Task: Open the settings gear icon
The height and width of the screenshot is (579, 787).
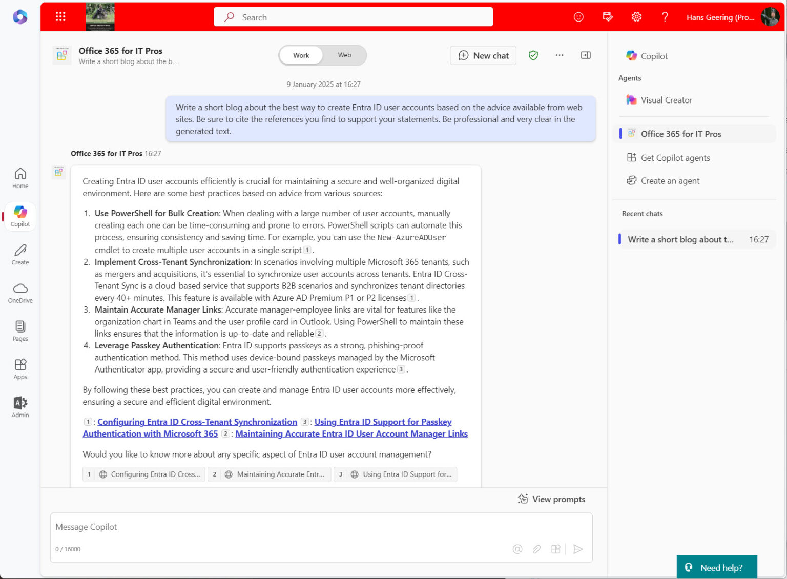Action: (x=636, y=17)
